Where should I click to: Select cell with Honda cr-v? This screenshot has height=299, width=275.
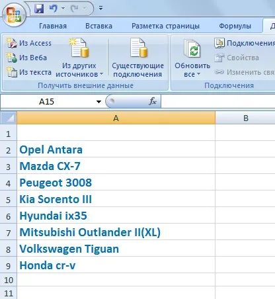pyautogui.click(x=116, y=265)
